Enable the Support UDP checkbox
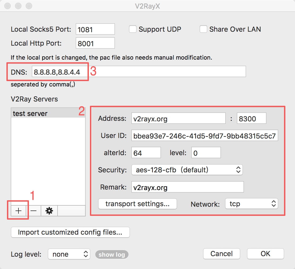The height and width of the screenshot is (269, 295). point(133,29)
